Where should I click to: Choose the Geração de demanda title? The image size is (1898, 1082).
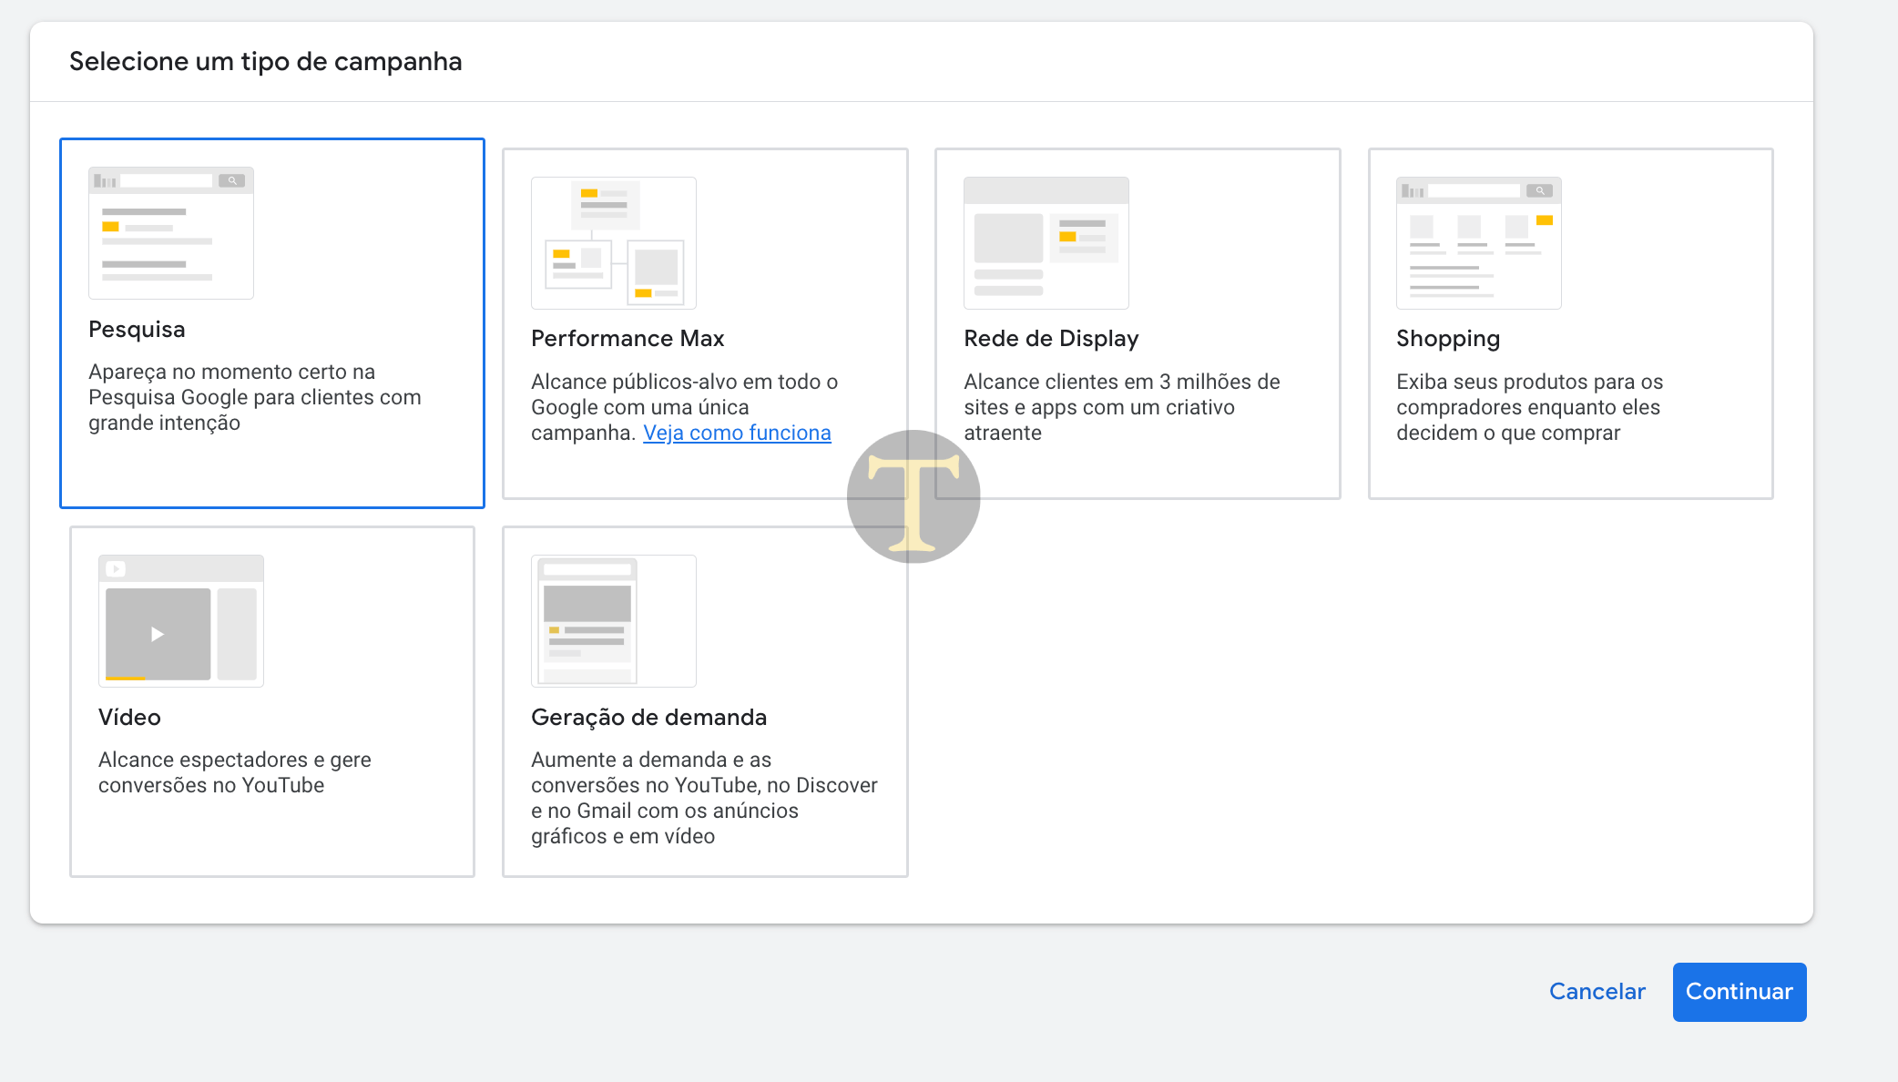tap(648, 718)
